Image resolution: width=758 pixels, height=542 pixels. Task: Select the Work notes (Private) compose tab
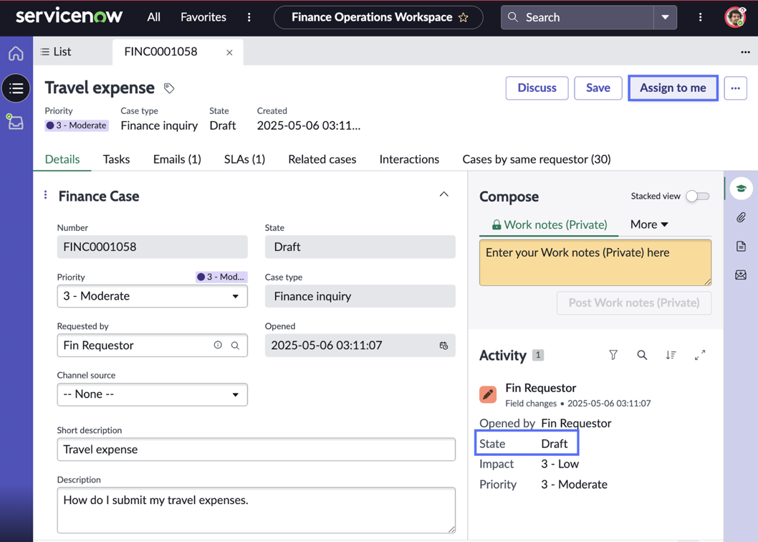pos(550,224)
